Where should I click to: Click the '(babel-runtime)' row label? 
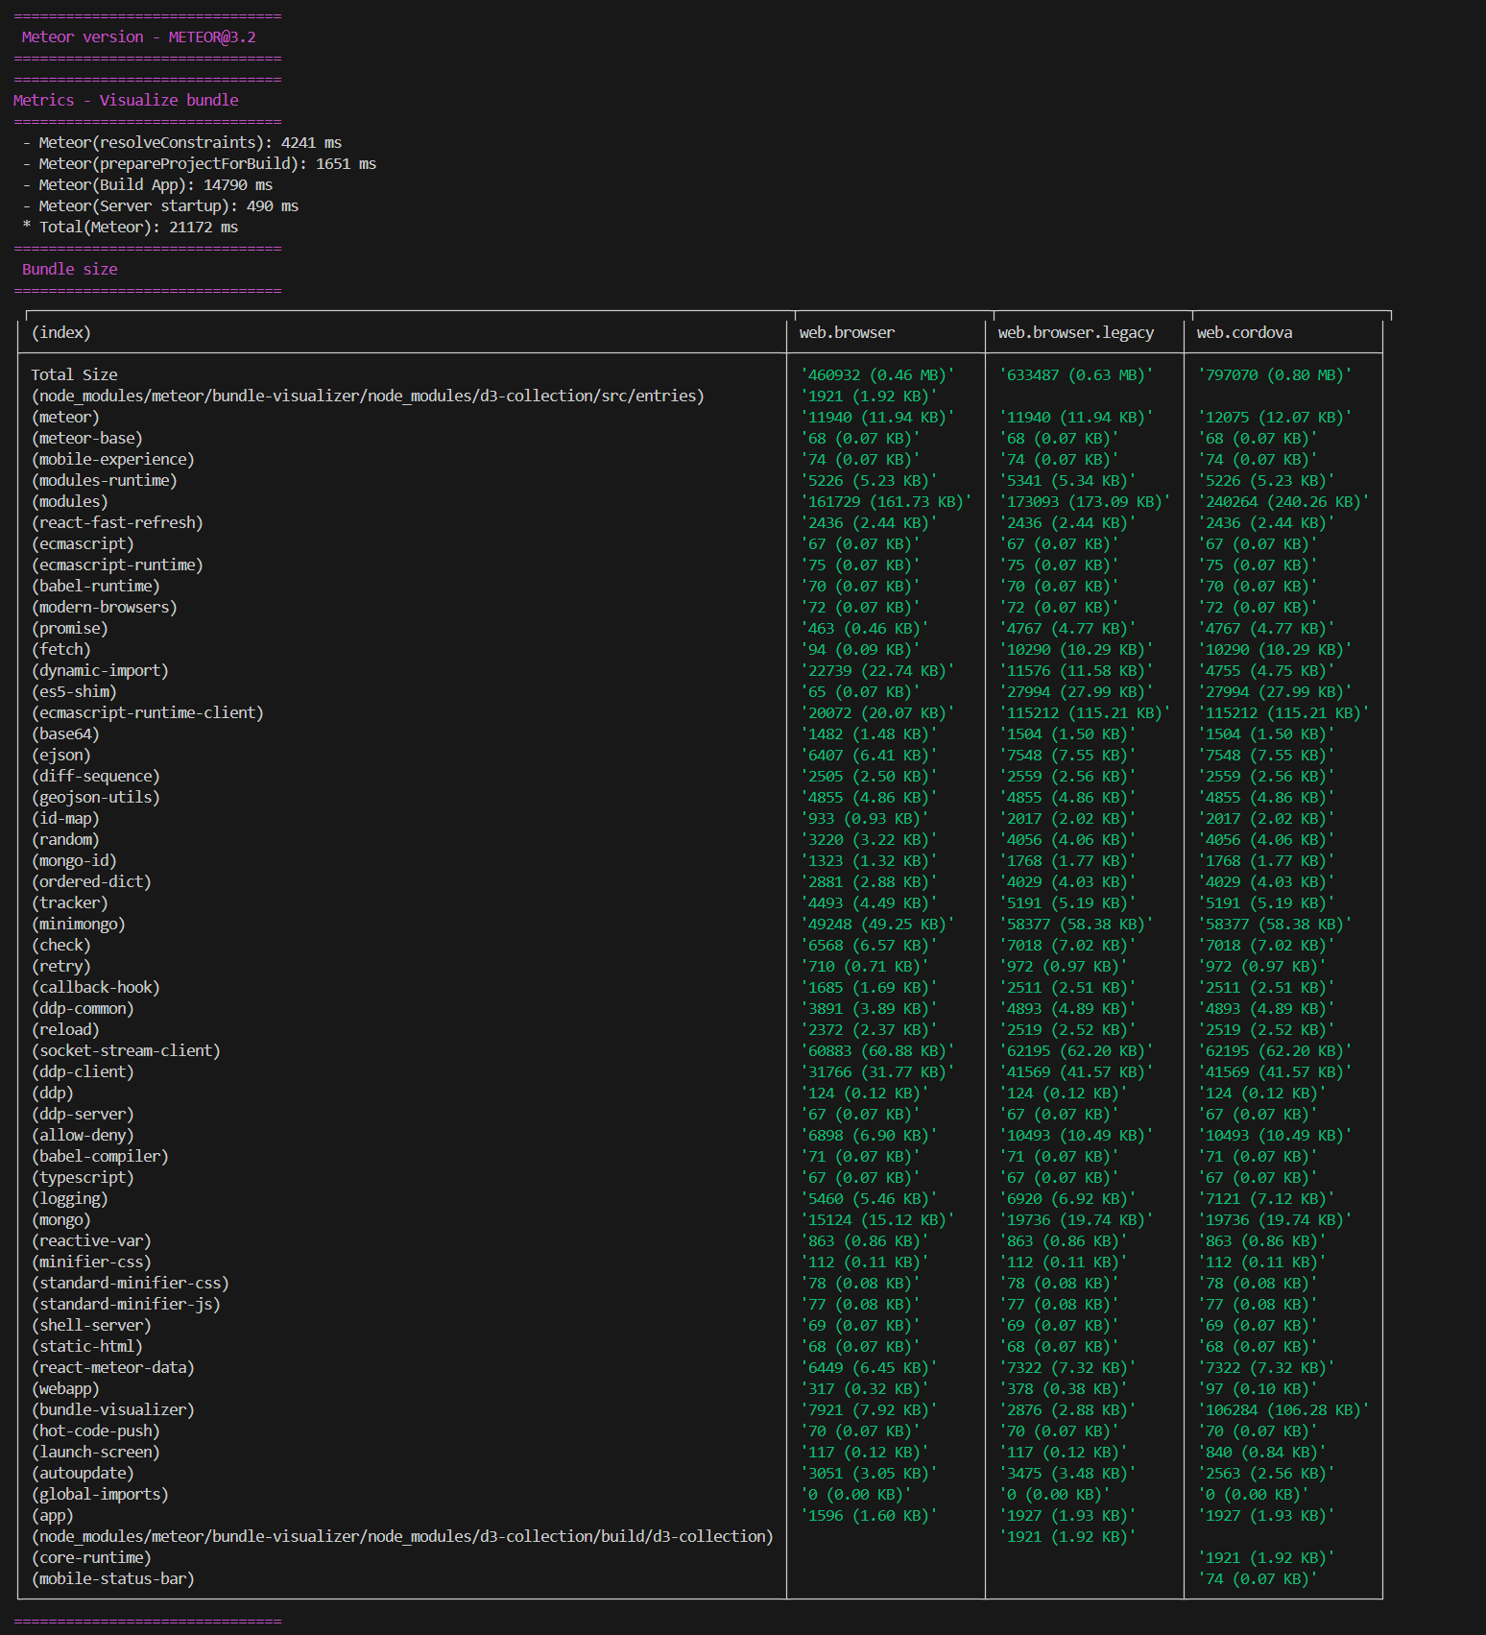pos(96,586)
